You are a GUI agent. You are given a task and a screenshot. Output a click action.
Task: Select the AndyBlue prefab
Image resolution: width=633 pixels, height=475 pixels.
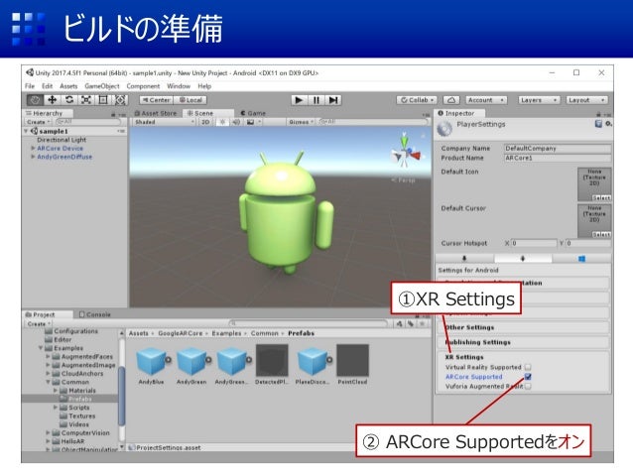pyautogui.click(x=152, y=364)
